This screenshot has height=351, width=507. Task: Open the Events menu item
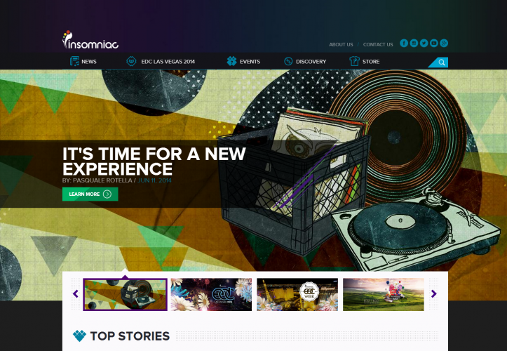pos(243,61)
